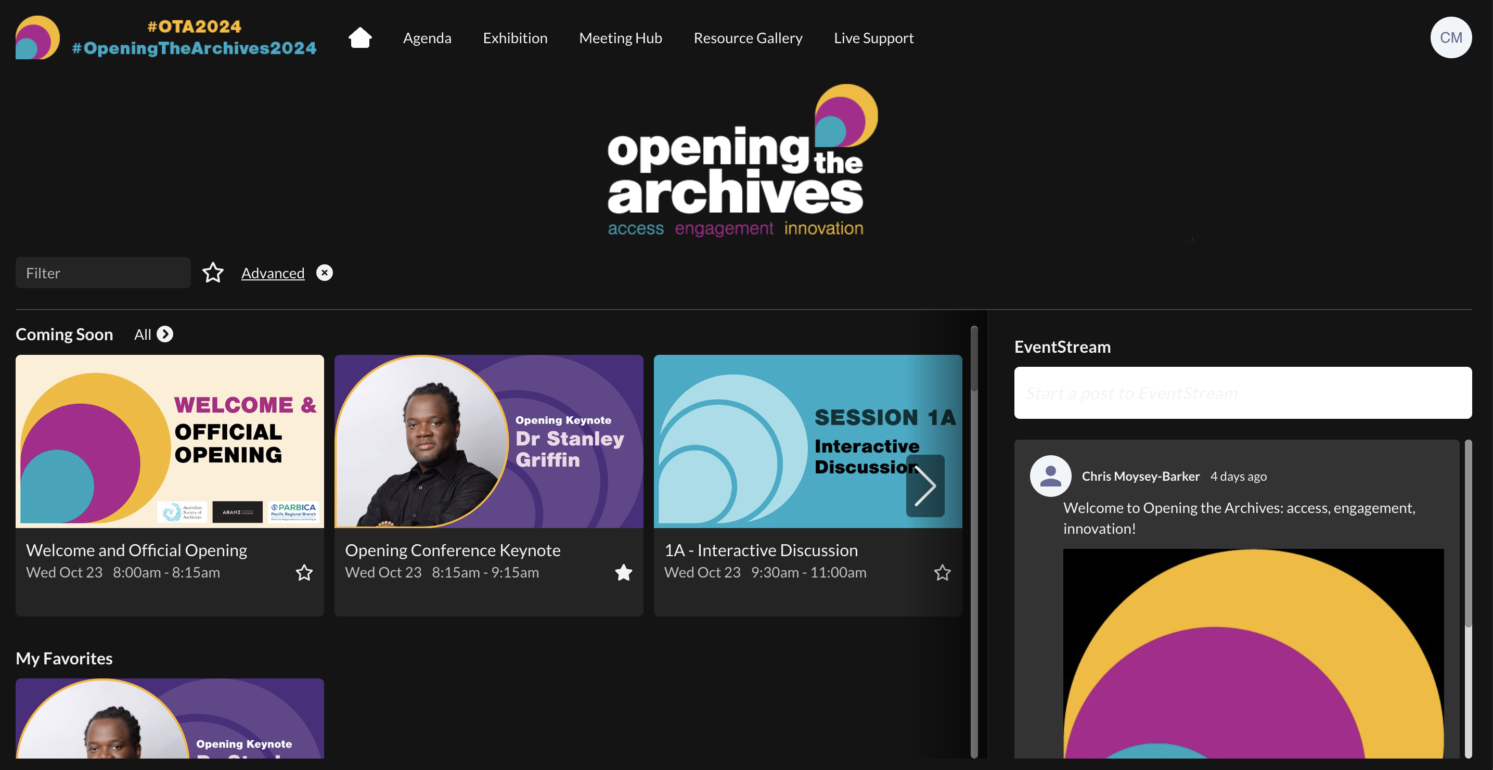Click 'Opening Conference Keynote' title

tap(453, 550)
